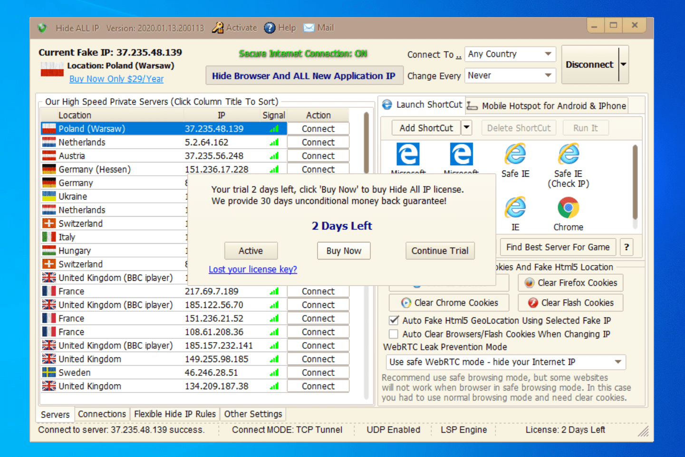Screen dimensions: 685x457
Task: Click Clear Firefox Cookies button
Action: (570, 283)
